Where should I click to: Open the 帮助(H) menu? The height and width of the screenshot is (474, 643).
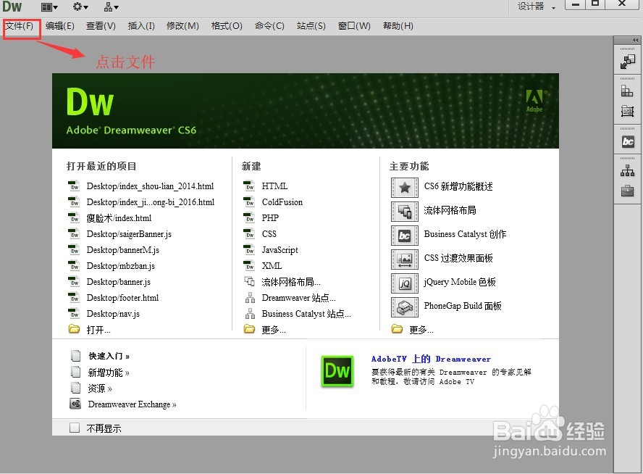398,26
